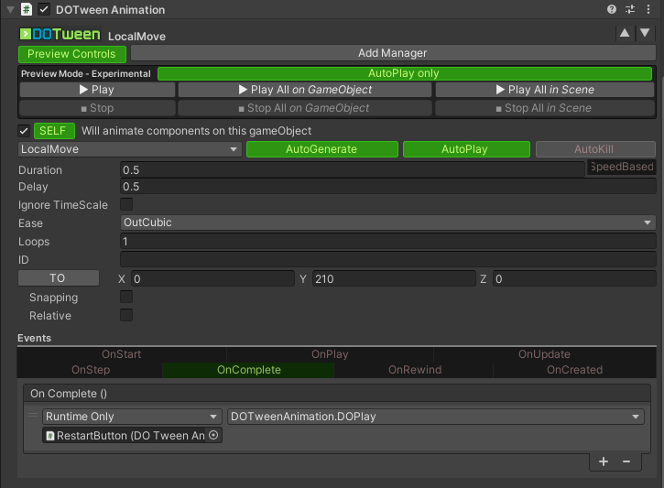This screenshot has height=488, width=664.
Task: Click the Add Manager button
Action: click(393, 53)
